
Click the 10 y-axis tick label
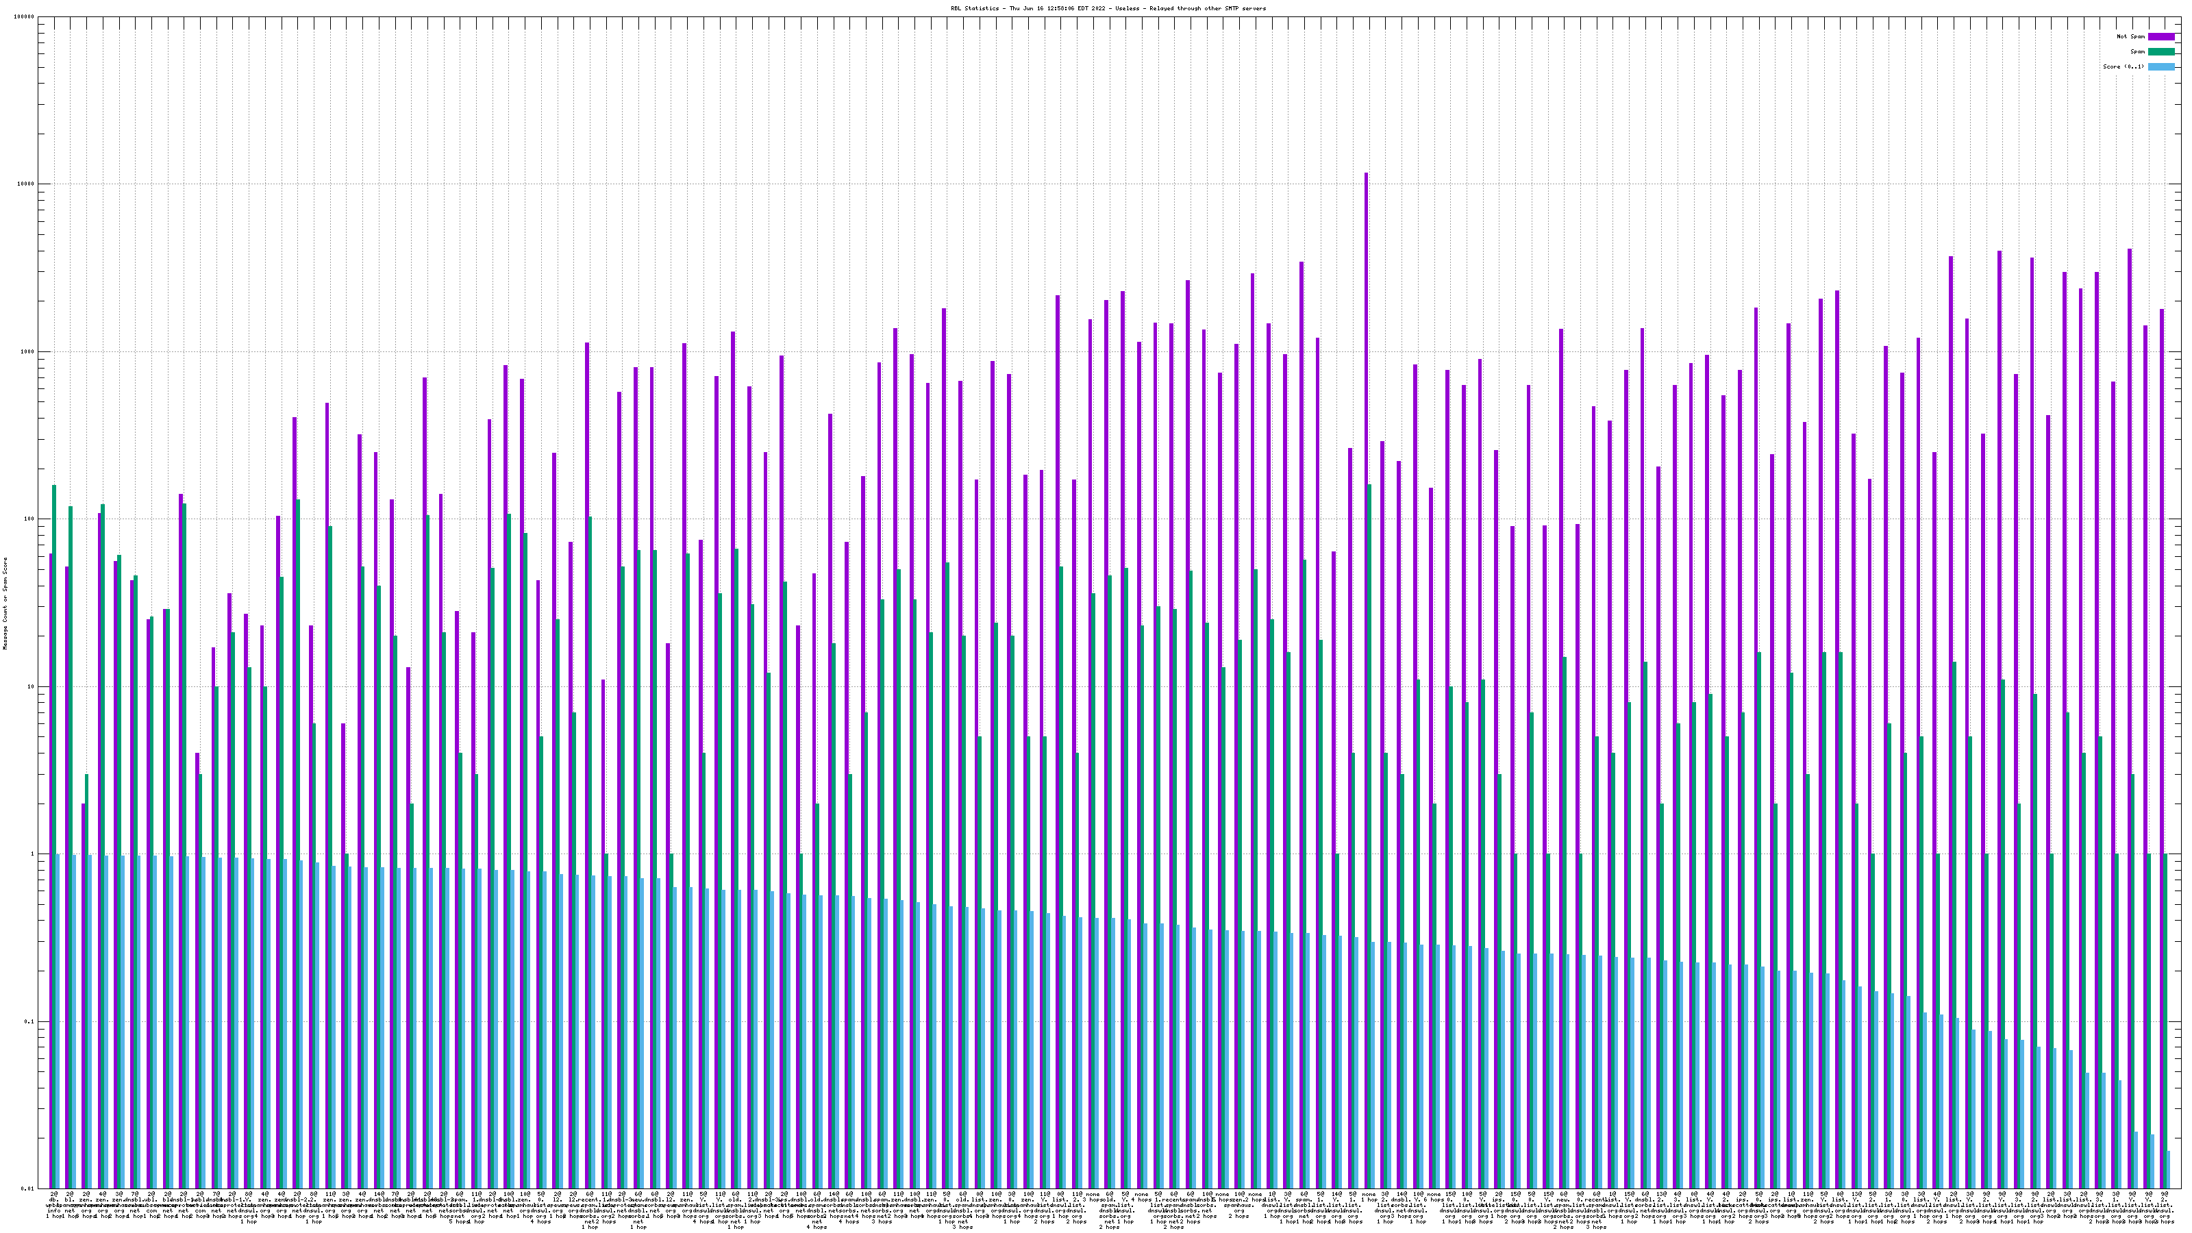[x=32, y=686]
